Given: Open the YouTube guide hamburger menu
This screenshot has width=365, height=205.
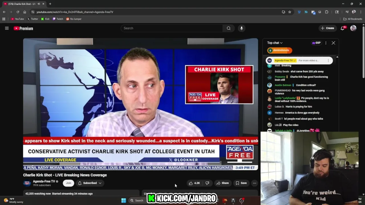Looking at the screenshot, I should coord(7,28).
